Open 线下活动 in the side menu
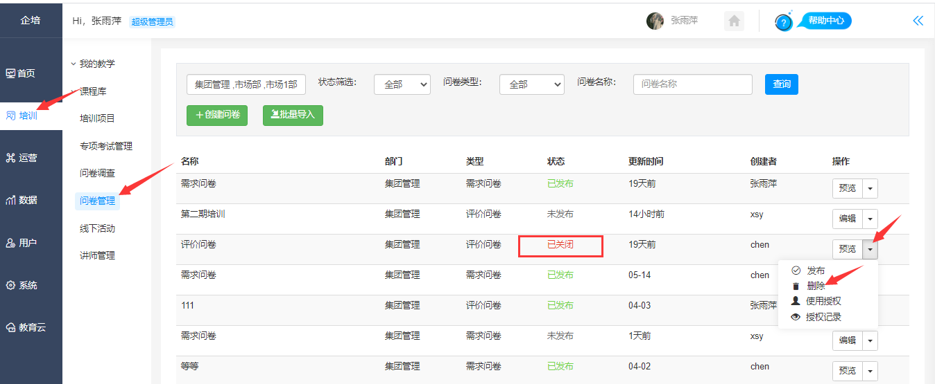 tap(97, 228)
